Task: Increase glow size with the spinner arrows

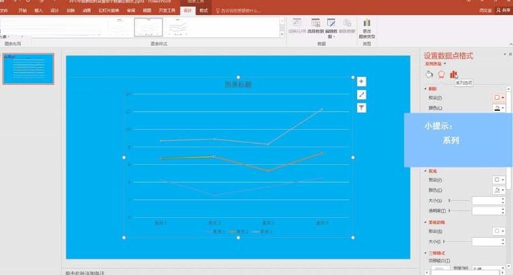Action: (503, 199)
